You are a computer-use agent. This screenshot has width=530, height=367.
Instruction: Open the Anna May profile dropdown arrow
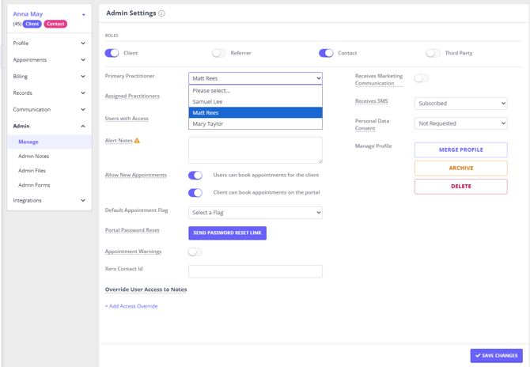pos(83,14)
